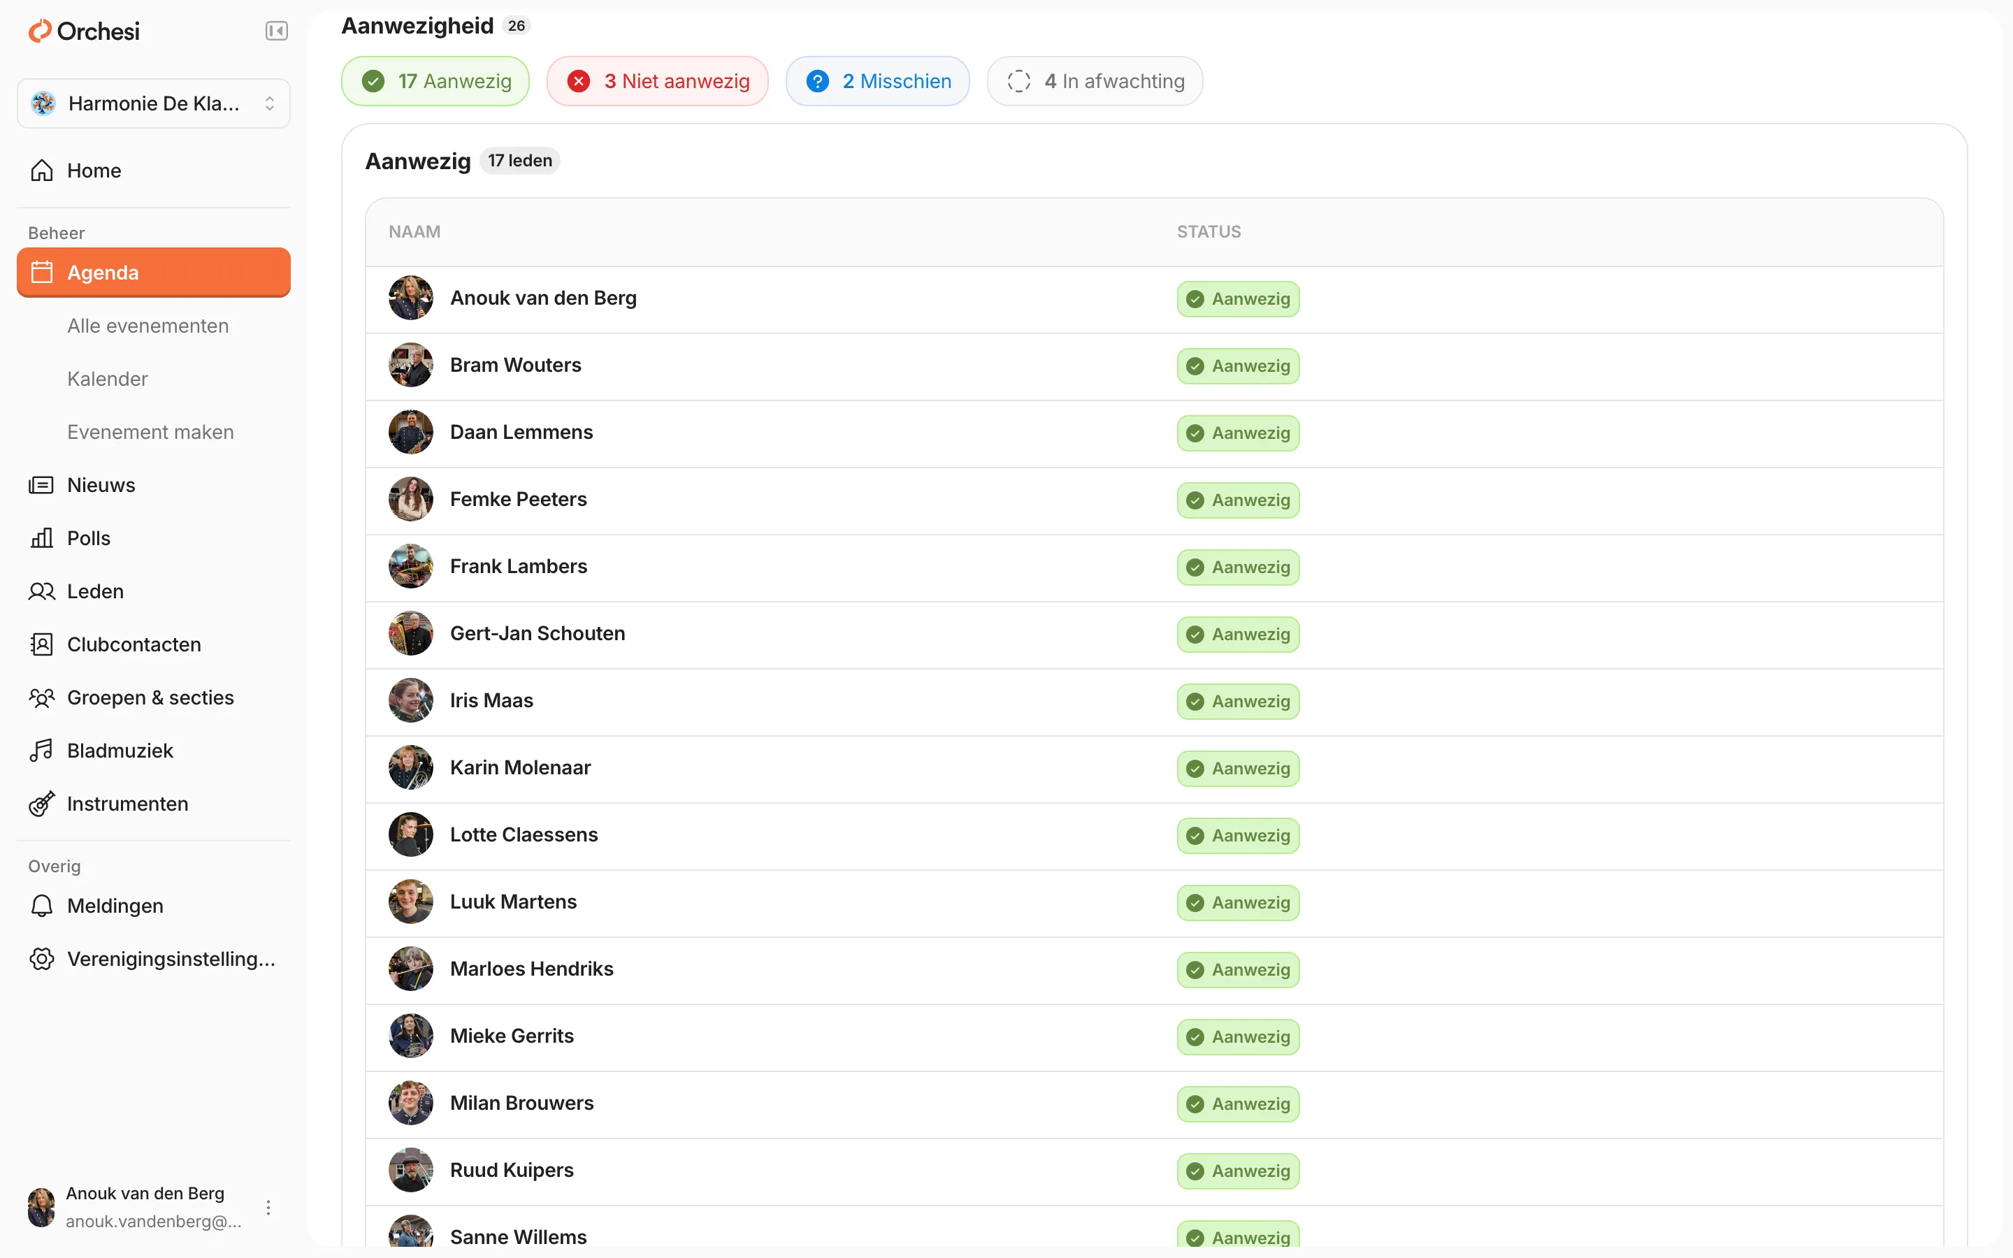The width and height of the screenshot is (2013, 1258).
Task: Filter by 2 Misschien
Action: [x=878, y=80]
